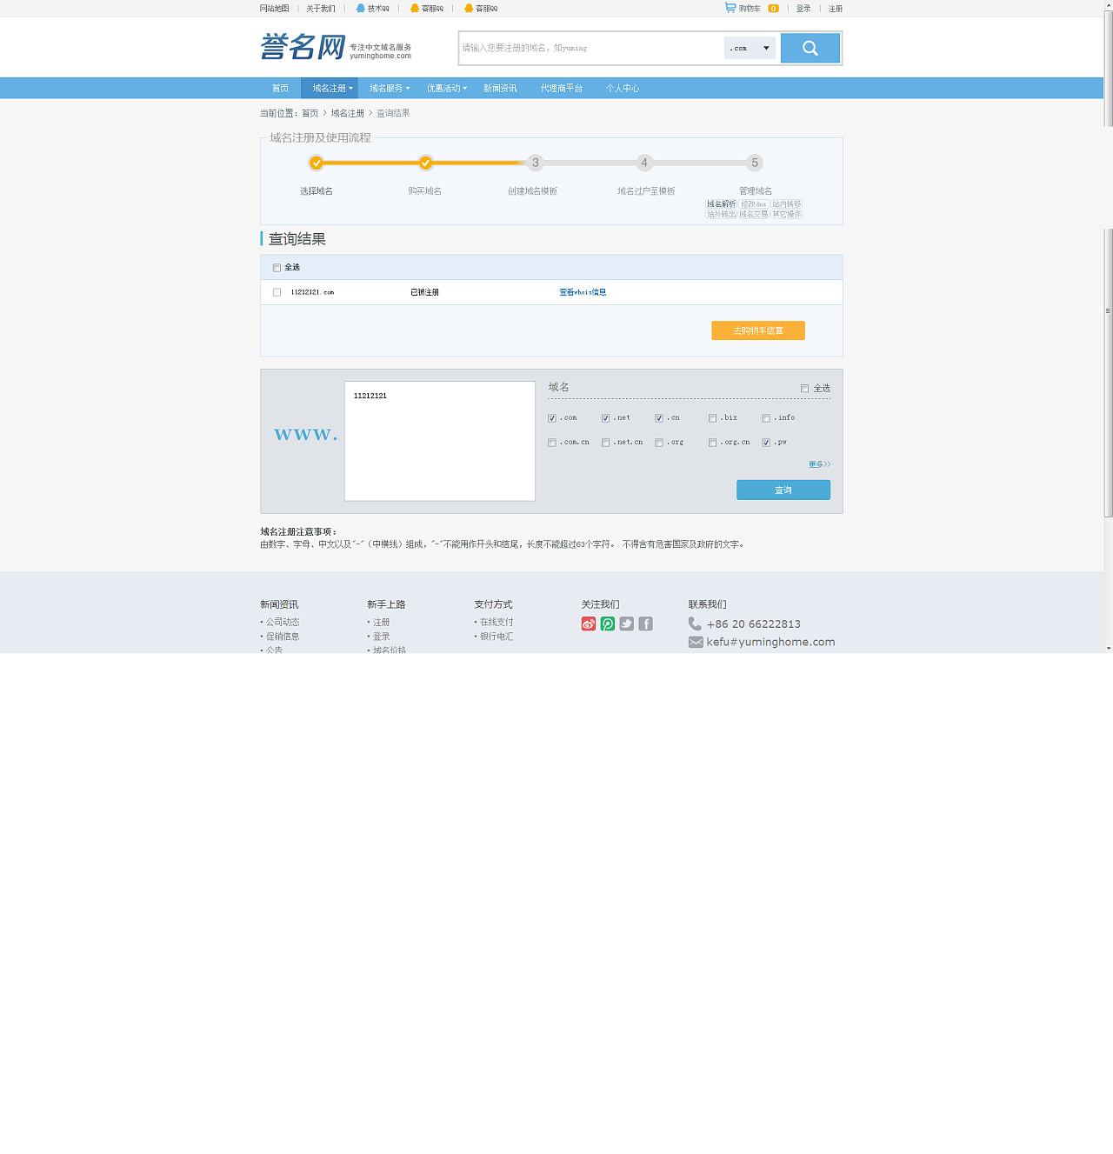The height and width of the screenshot is (1154, 1113).
Task: Click the blue 查询 button
Action: point(783,490)
